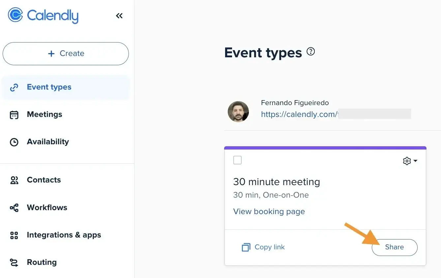The image size is (441, 278).
Task: Click the Workflows node icon
Action: (x=14, y=208)
